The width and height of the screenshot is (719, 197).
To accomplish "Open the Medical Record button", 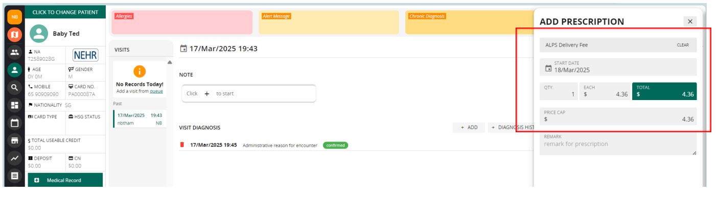I will pos(65,180).
